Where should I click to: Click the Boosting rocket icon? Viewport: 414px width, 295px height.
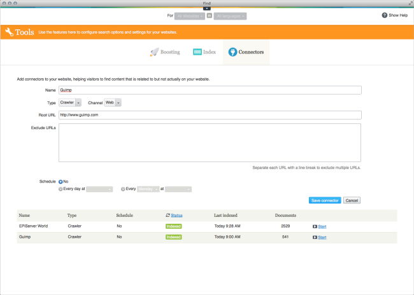click(154, 51)
